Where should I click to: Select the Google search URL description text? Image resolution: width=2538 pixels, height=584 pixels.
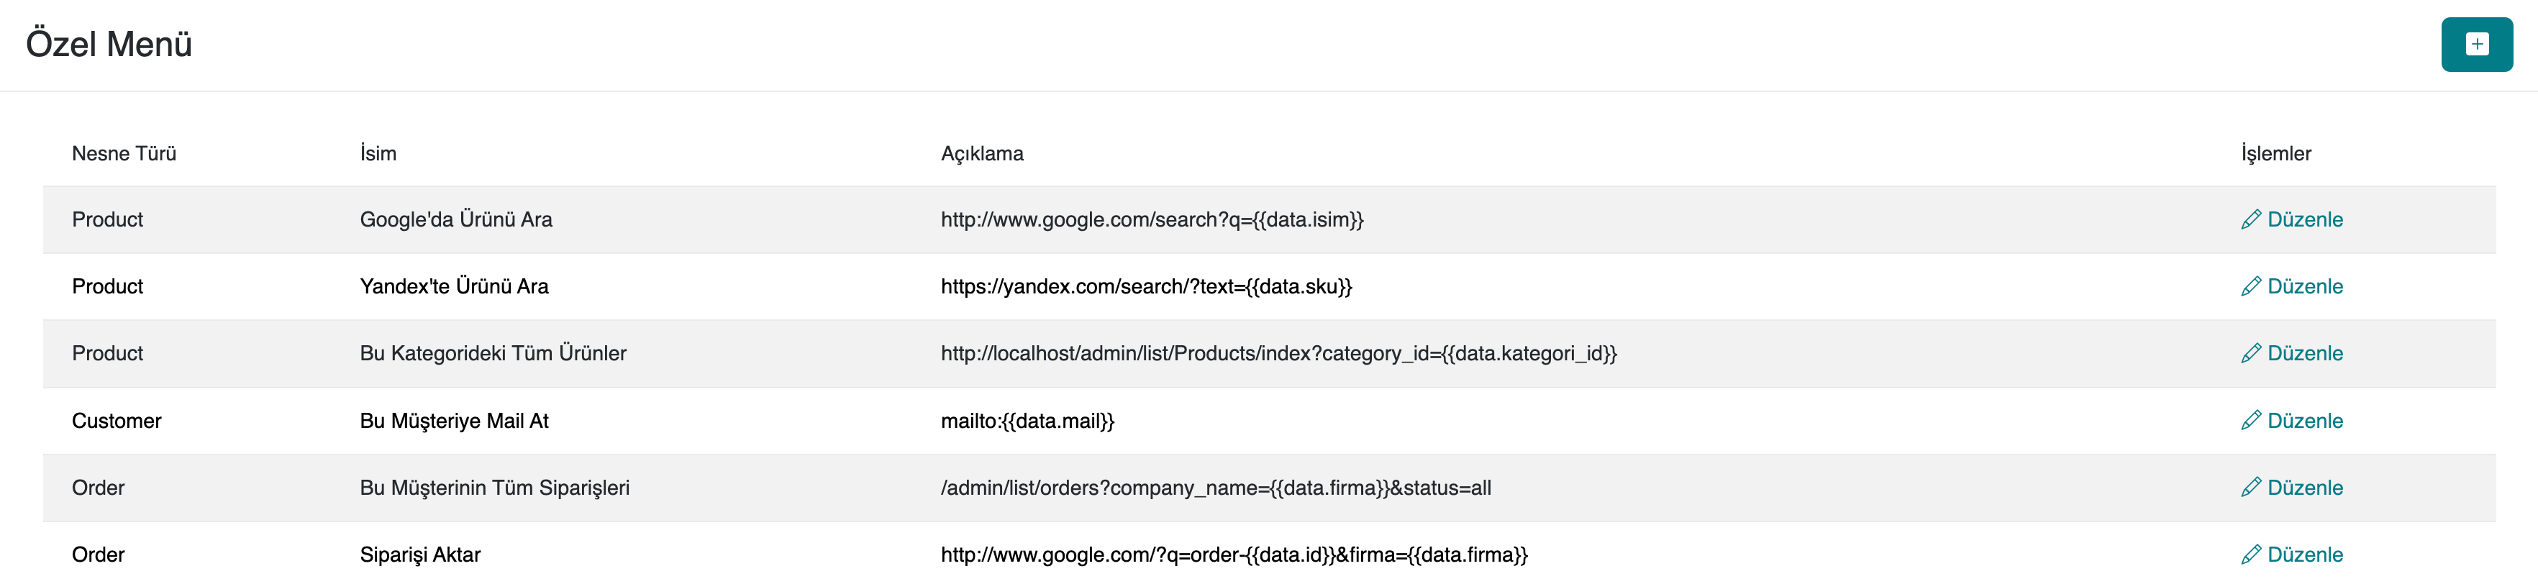(1151, 219)
